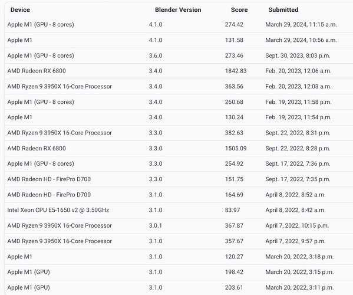Click score 1842.83
353x295 pixels.
(x=236, y=71)
